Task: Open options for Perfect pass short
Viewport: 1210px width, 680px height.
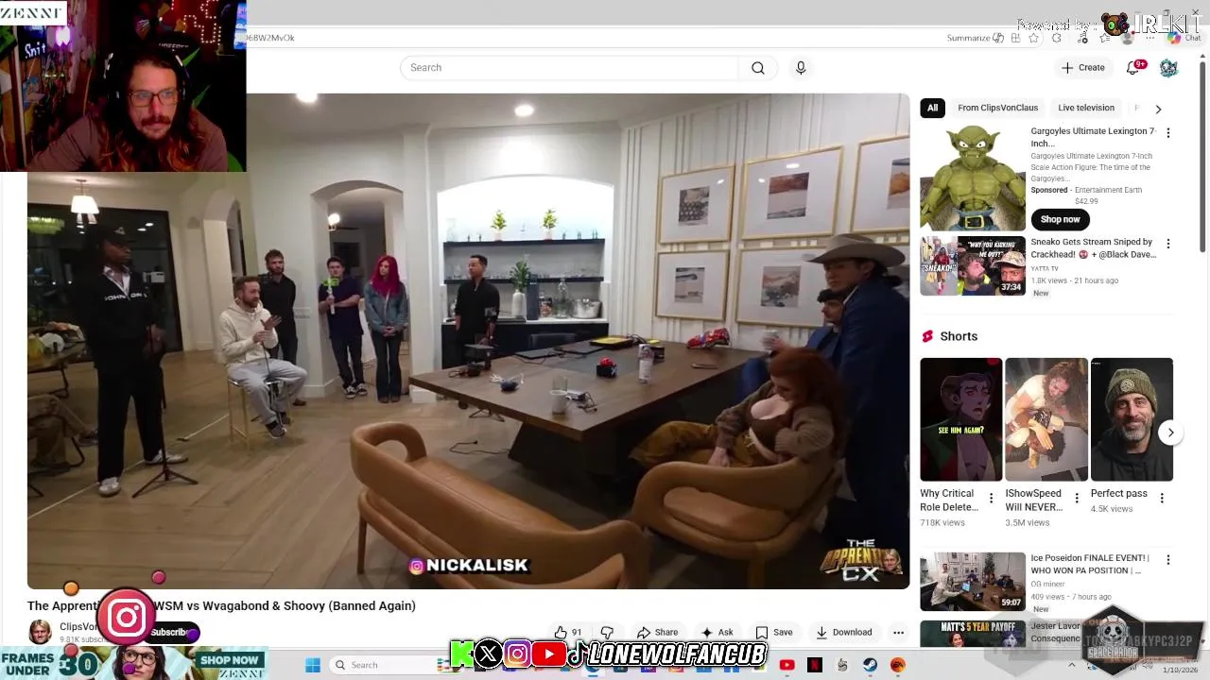Action: pos(1162,498)
